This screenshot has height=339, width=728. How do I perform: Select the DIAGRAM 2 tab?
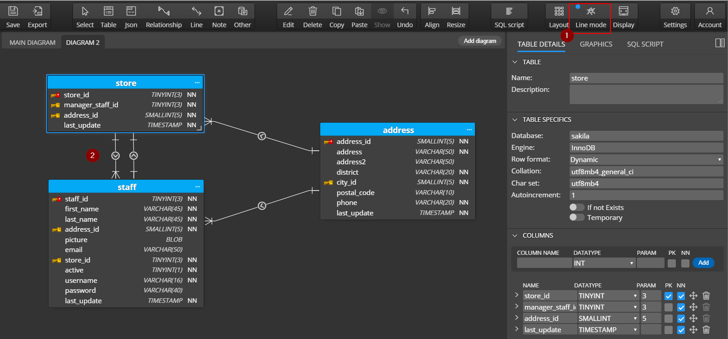coord(83,43)
